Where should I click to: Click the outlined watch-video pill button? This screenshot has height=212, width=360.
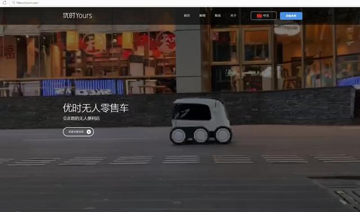coord(78,132)
